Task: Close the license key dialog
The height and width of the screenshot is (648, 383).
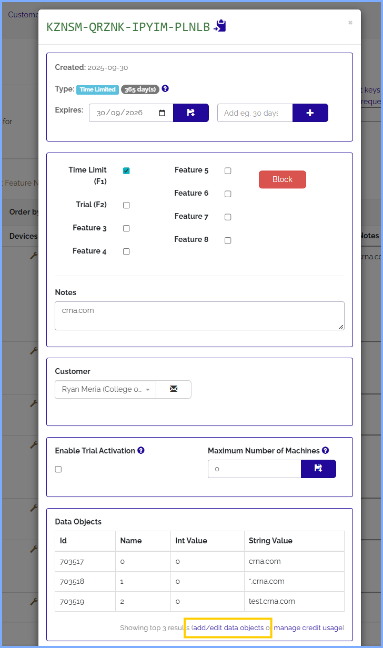Action: [x=350, y=23]
